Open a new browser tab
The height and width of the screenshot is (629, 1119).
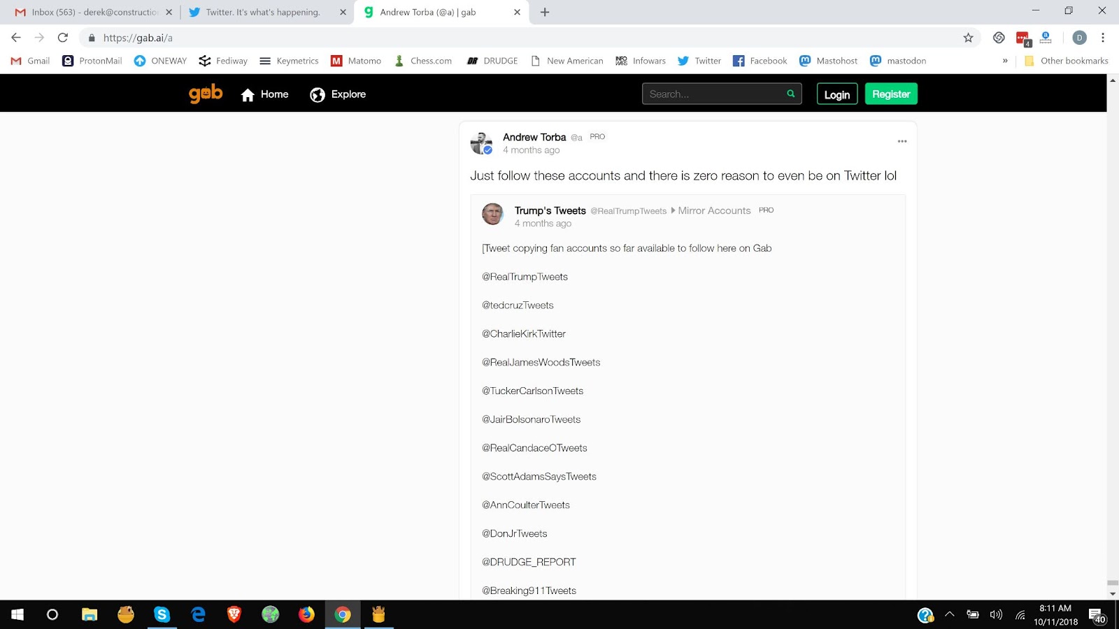pos(545,12)
